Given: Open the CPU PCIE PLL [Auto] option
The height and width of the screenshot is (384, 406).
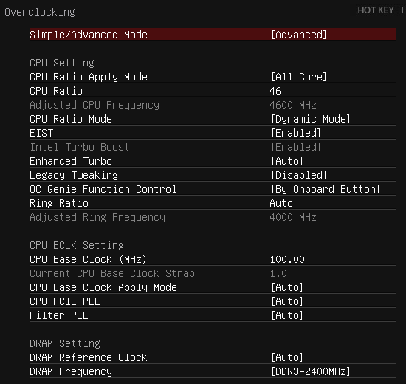Looking at the screenshot, I should tap(287, 301).
